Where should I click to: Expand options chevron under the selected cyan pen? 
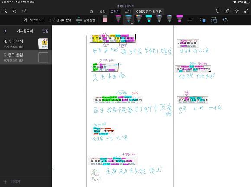pyautogui.click(x=132, y=23)
